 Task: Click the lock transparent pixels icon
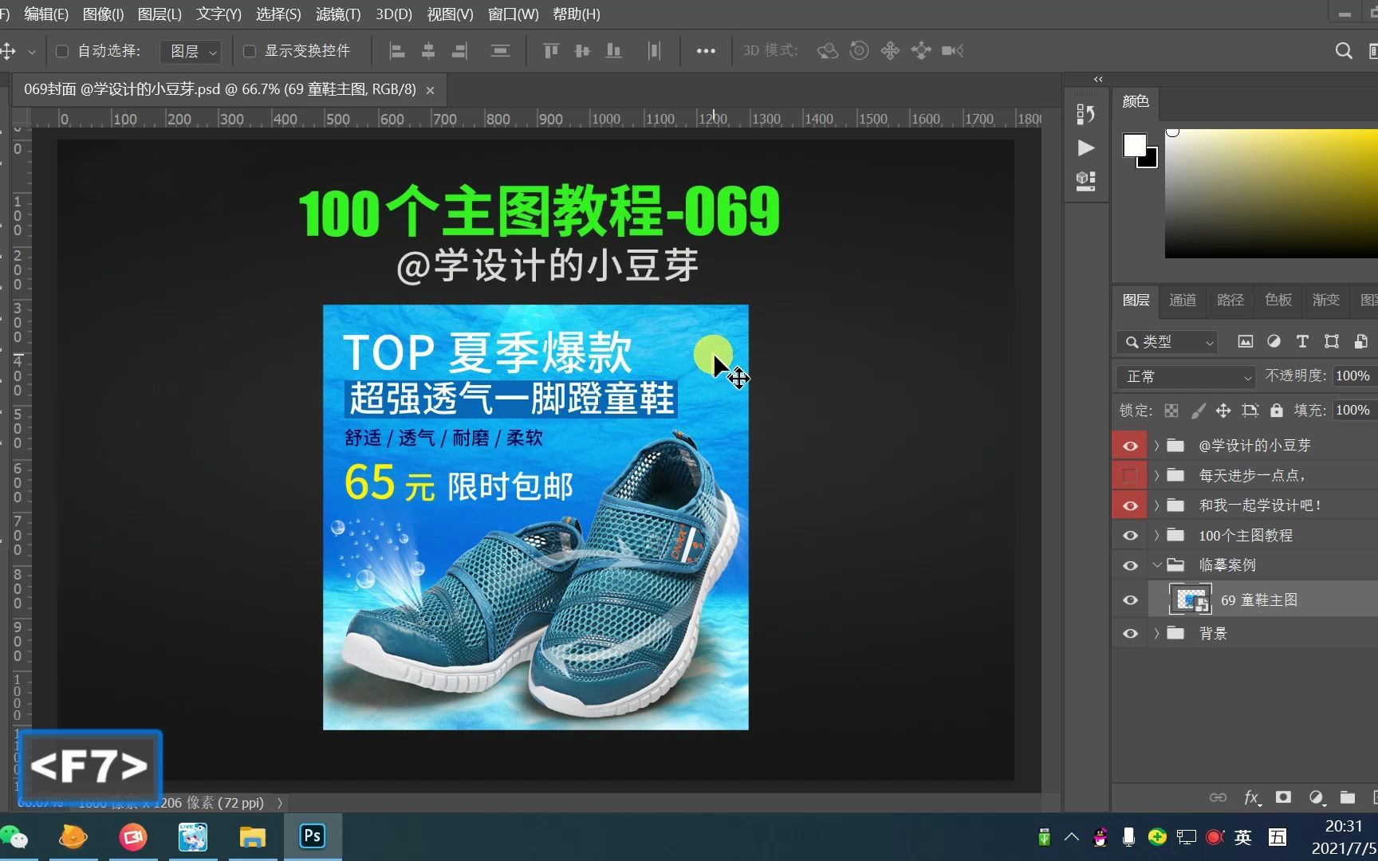click(x=1171, y=410)
